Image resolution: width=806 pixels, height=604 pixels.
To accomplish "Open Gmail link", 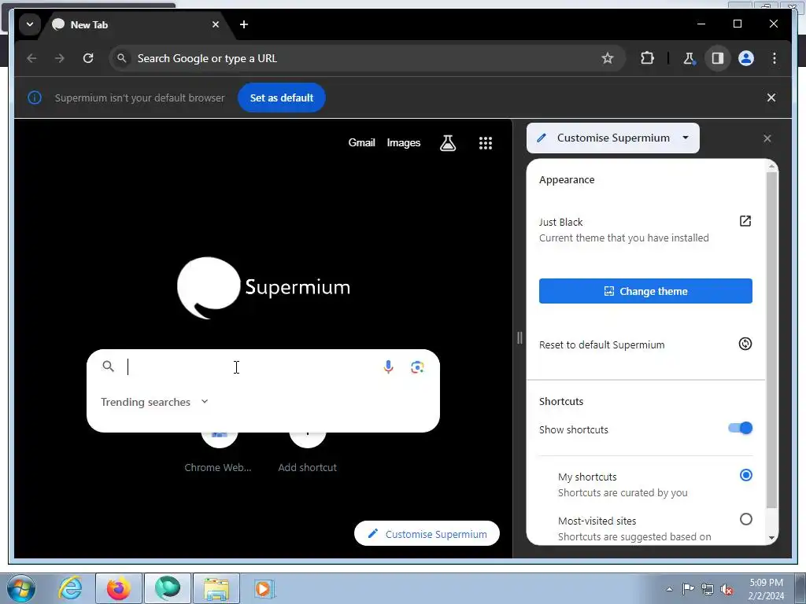I will point(361,143).
